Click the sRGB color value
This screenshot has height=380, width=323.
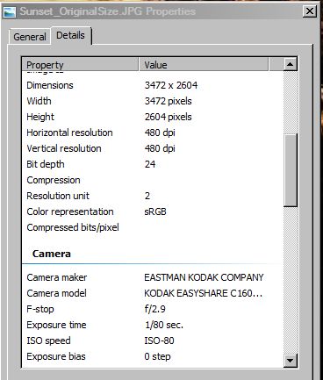[155, 212]
